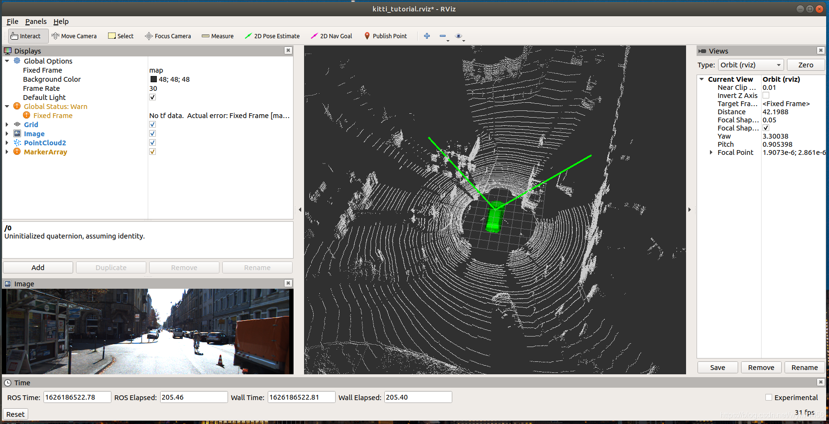
Task: Close the Time panel
Action: [820, 382]
